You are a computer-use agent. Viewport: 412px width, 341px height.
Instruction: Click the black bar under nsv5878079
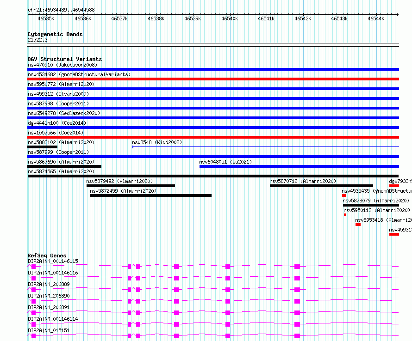click(x=371, y=205)
